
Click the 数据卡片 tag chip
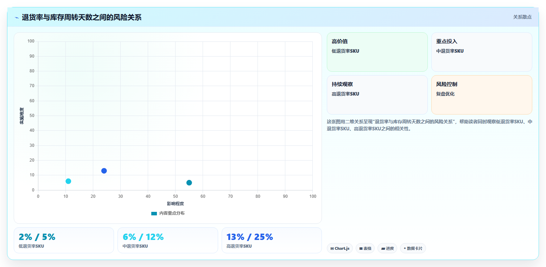tap(413, 248)
